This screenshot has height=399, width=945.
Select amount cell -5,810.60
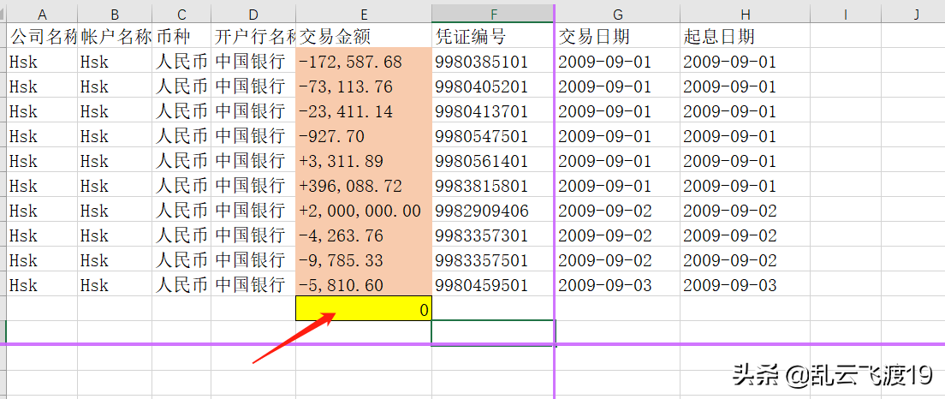(364, 284)
